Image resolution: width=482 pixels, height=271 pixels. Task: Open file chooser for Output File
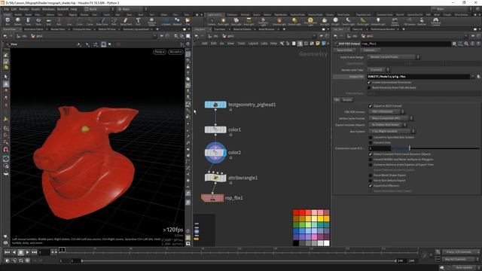coord(478,77)
